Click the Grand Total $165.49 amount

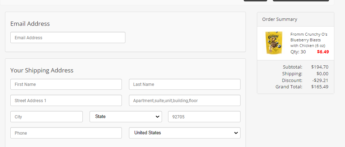320,87
